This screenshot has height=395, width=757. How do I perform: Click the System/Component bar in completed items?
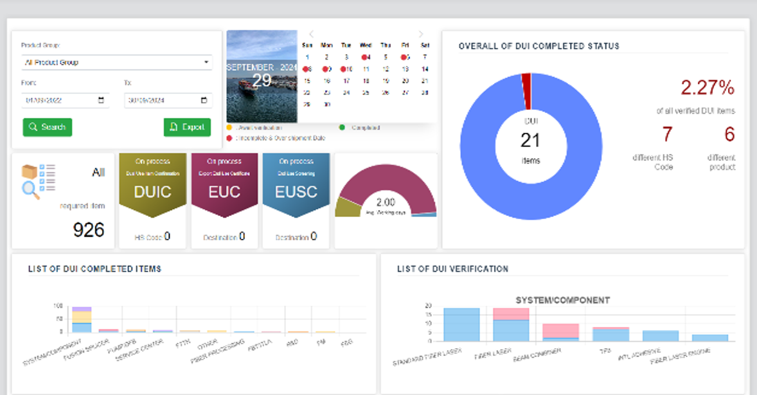pos(82,320)
